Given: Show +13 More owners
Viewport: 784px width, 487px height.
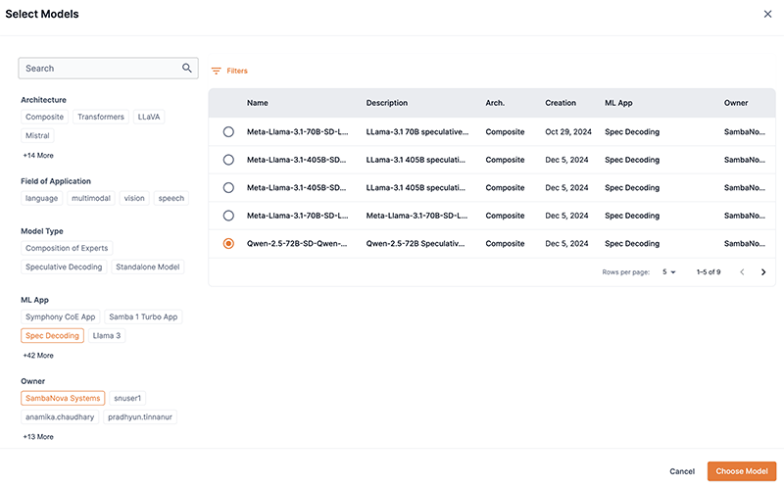Looking at the screenshot, I should click(38, 436).
